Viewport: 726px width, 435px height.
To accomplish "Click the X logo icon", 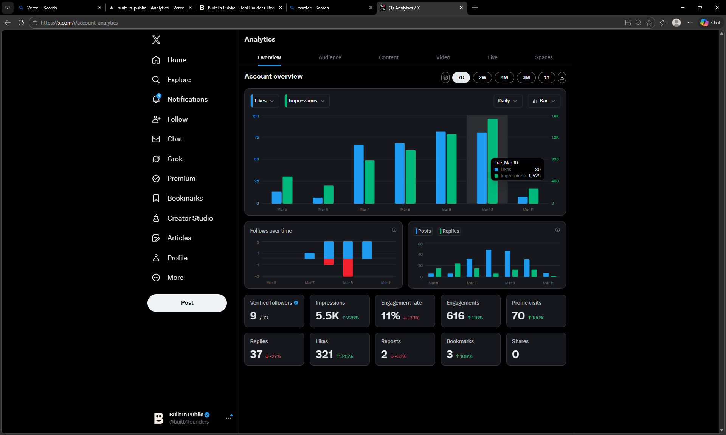I will click(156, 40).
